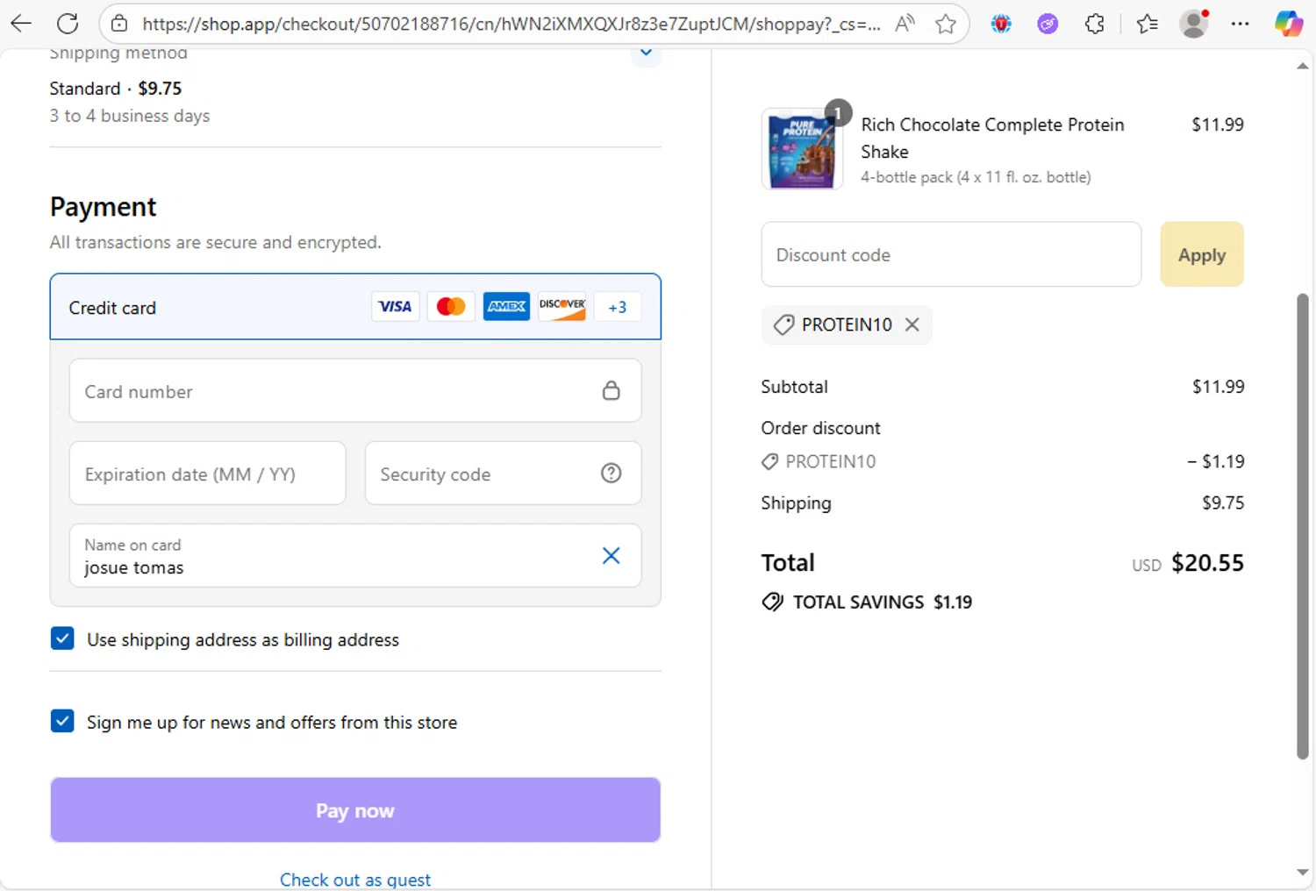Focus the Discount code field
1316x891 pixels.
951,254
